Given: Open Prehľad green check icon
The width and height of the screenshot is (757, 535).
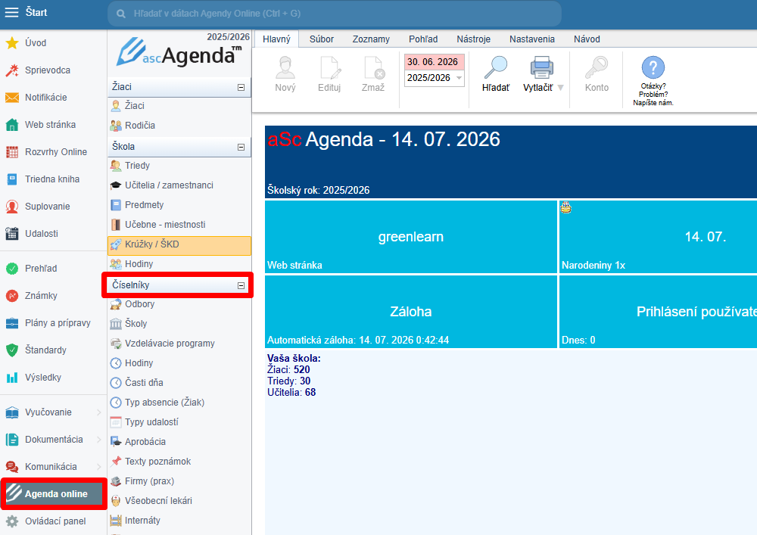Looking at the screenshot, I should (12, 269).
